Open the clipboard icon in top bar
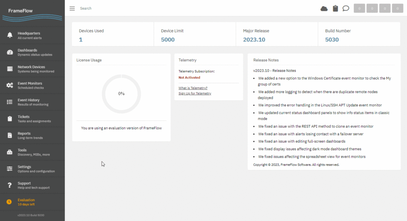 tap(335, 8)
